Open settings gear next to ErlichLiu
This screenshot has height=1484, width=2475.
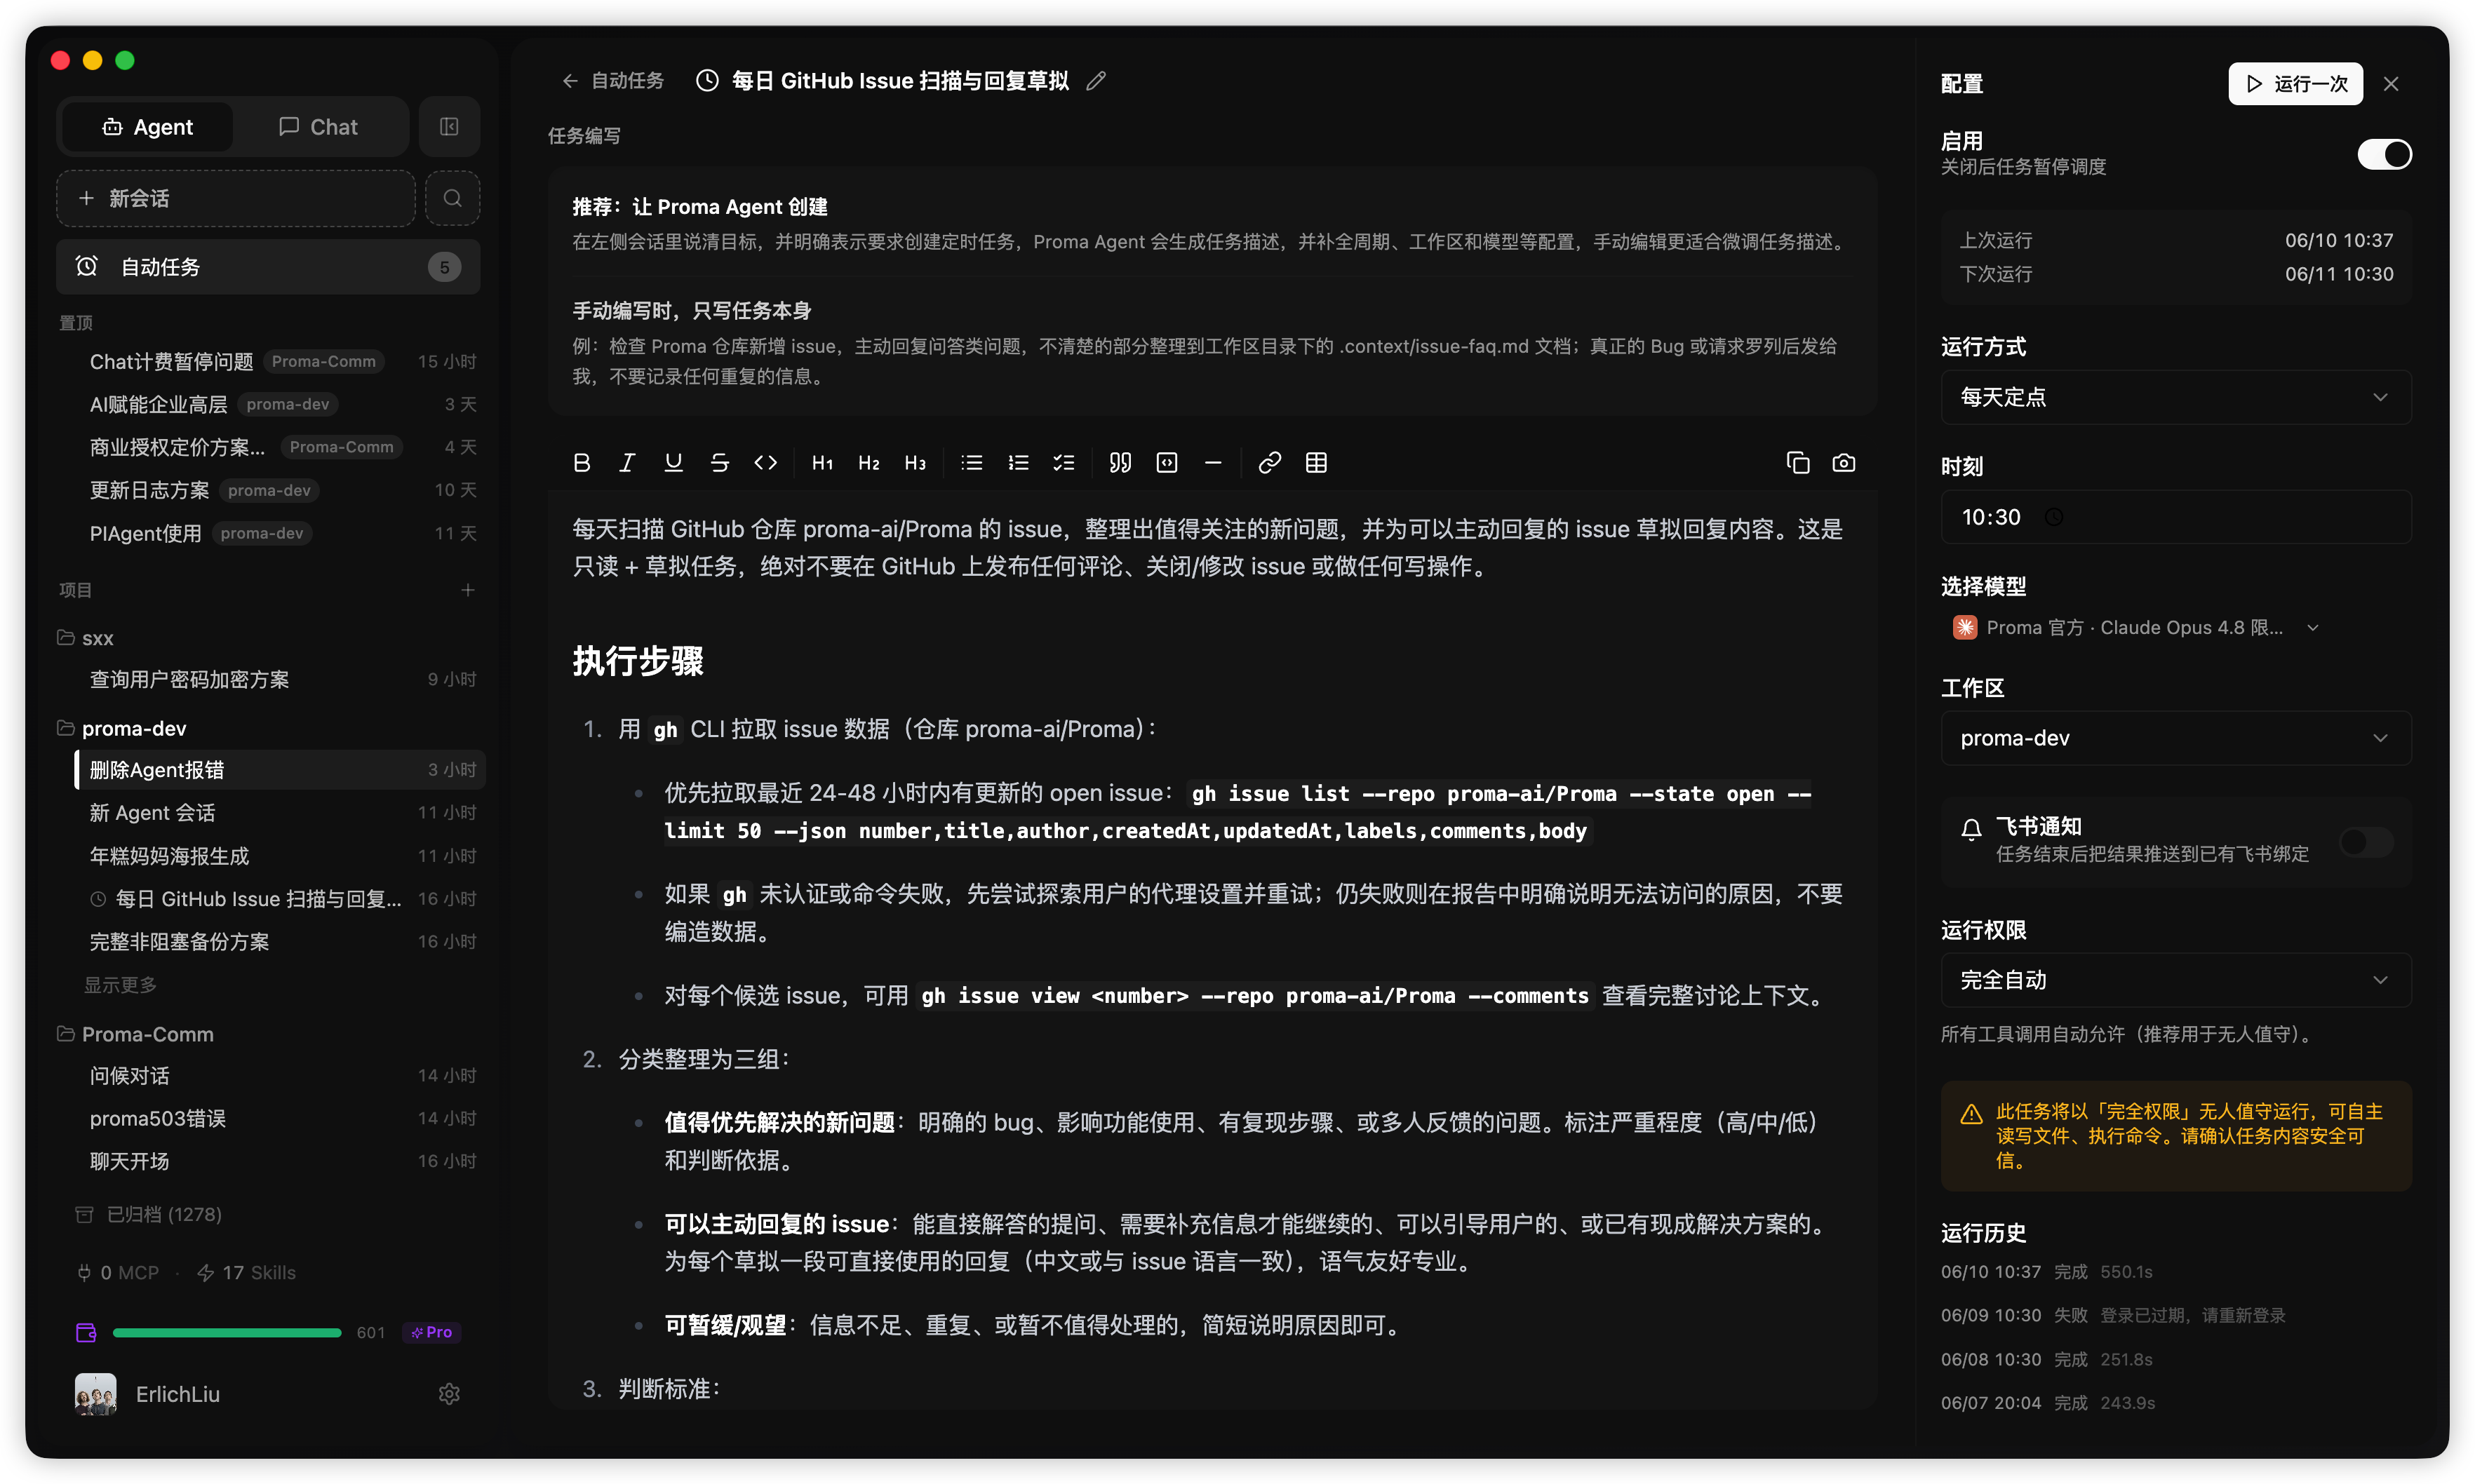point(449,1394)
